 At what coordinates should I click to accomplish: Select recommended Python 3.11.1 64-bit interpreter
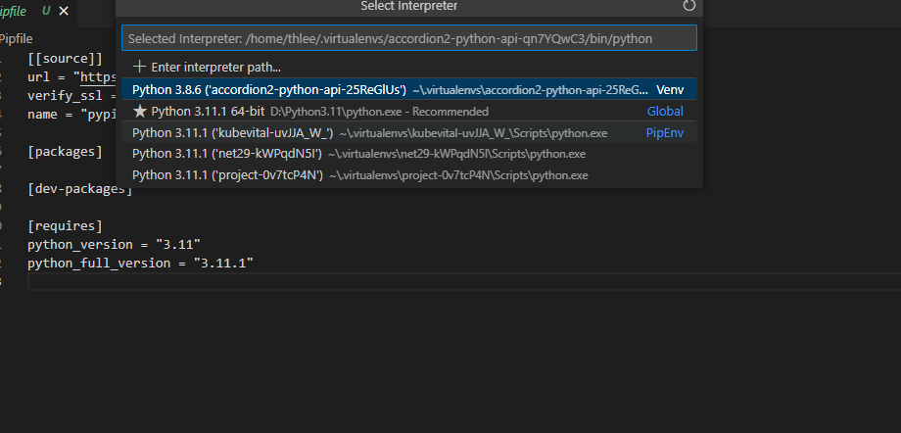(409, 111)
